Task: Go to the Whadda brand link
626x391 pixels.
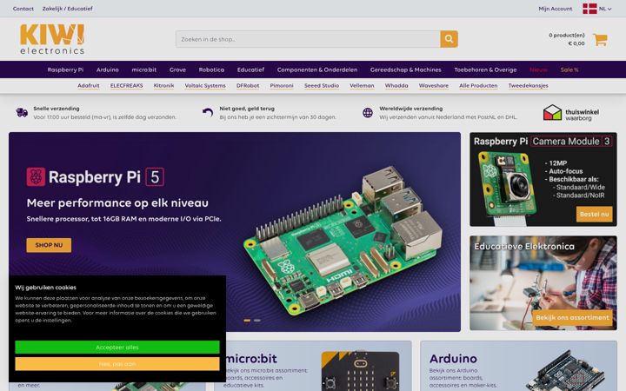Action: 396,86
